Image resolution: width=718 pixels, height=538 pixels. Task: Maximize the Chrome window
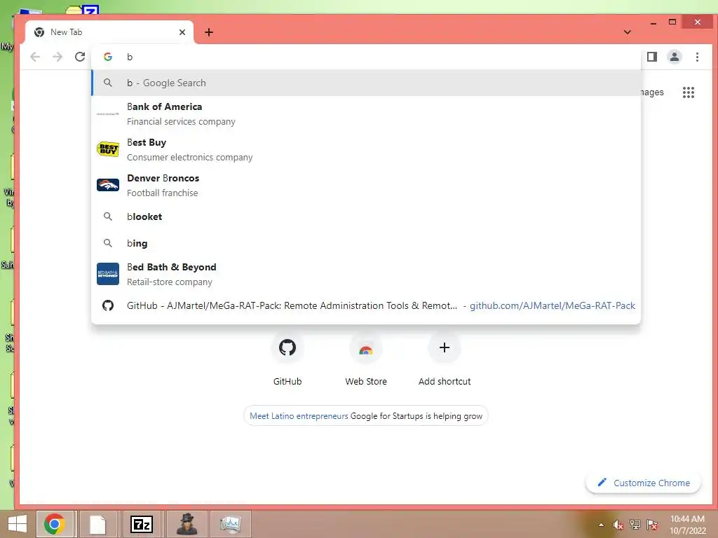(672, 22)
